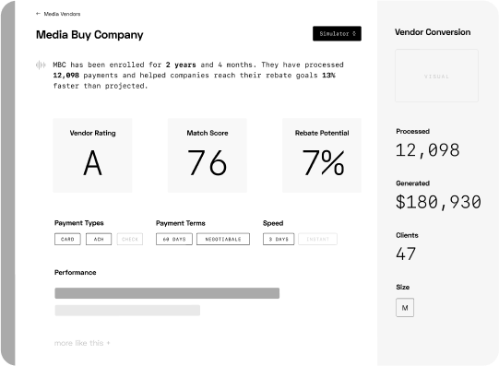
Task: Click the plus icon after more like this
Action: tap(108, 343)
